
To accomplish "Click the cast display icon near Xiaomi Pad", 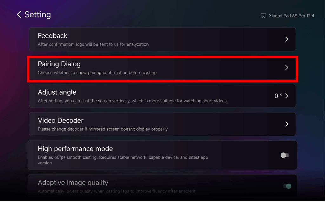I will pos(263,15).
